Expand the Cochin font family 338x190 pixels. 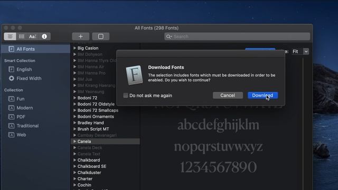click(x=74, y=185)
